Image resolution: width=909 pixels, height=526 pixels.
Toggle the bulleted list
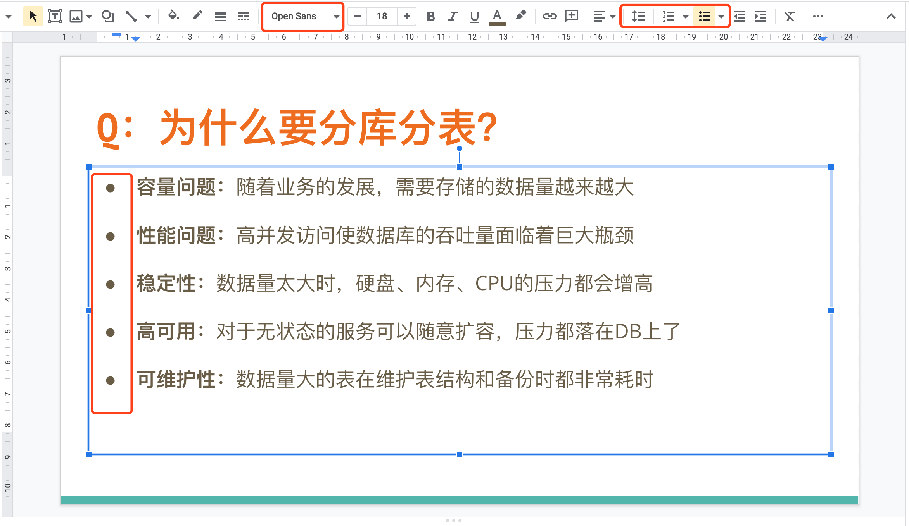pos(704,16)
